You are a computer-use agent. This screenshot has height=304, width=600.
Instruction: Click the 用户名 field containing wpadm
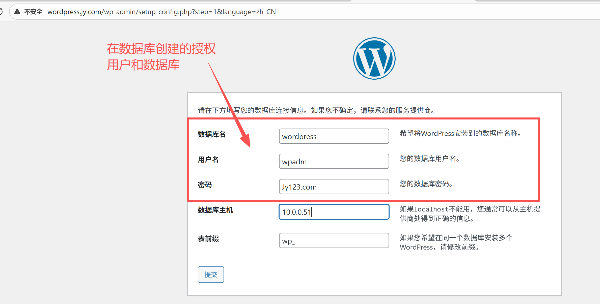click(334, 162)
